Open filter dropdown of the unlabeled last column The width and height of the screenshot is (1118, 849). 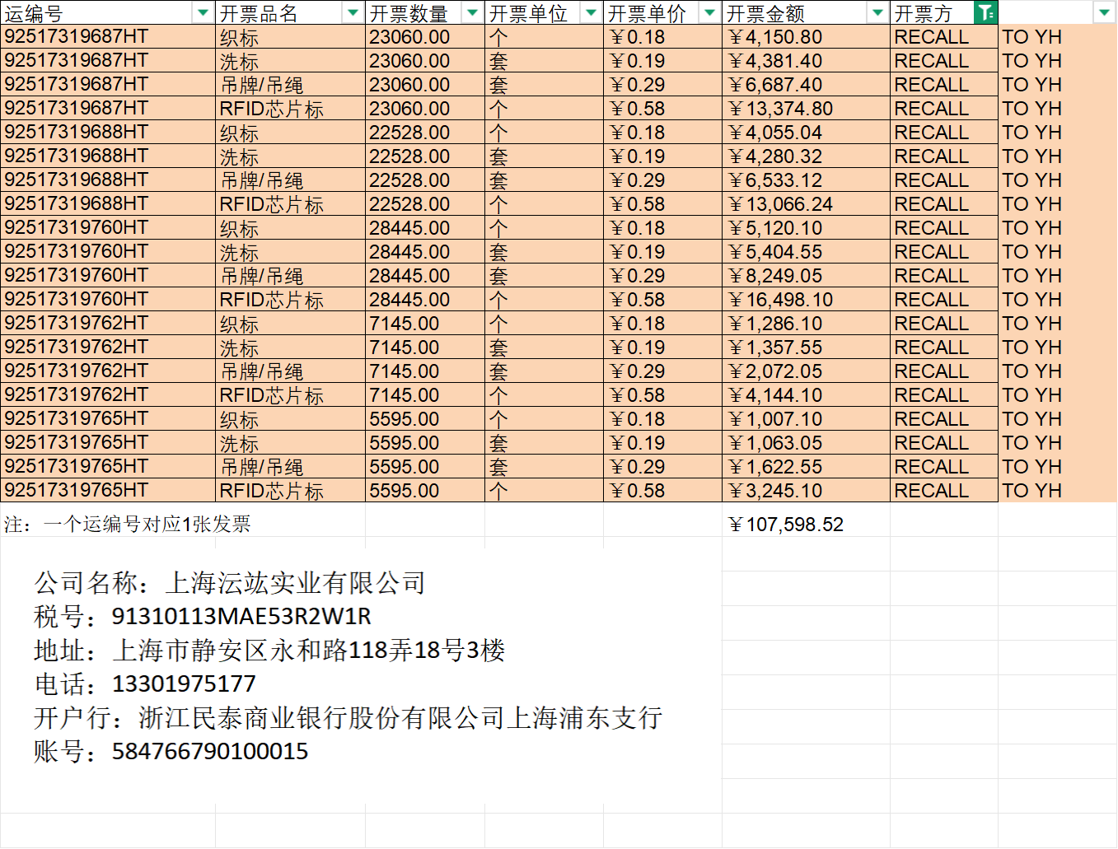pos(1104,12)
